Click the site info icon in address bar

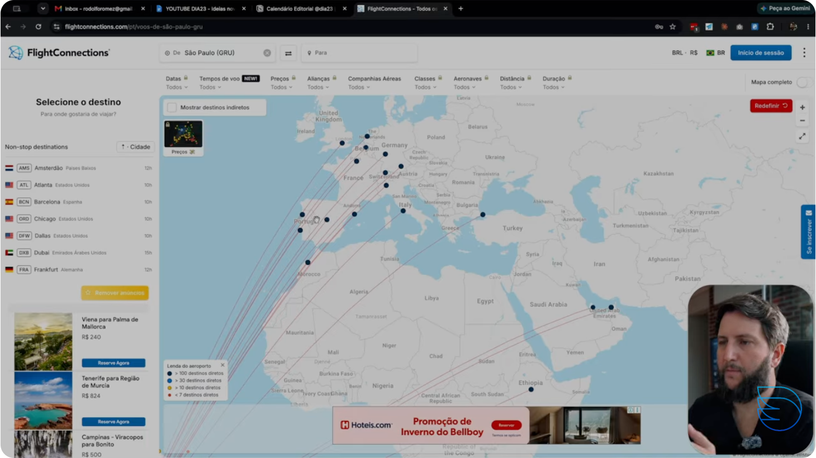pos(56,26)
